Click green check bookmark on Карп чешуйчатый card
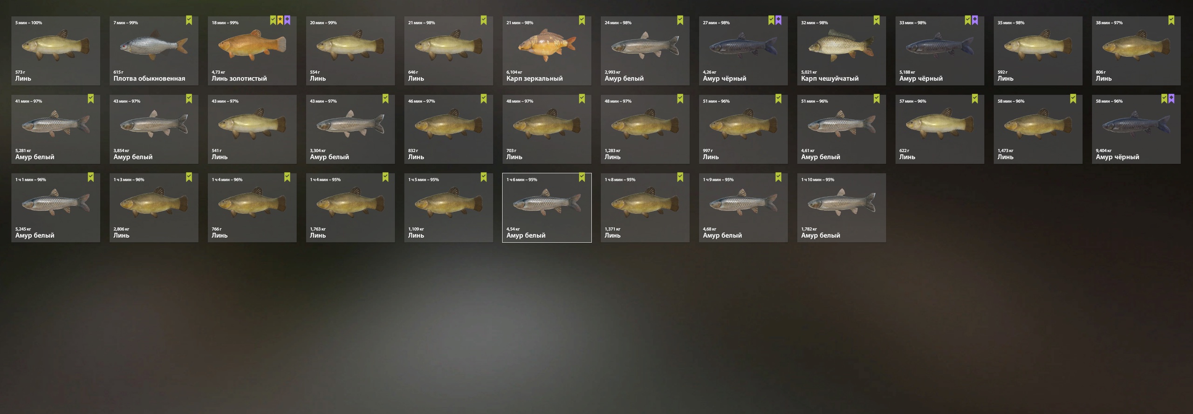The width and height of the screenshot is (1193, 414). (x=876, y=20)
